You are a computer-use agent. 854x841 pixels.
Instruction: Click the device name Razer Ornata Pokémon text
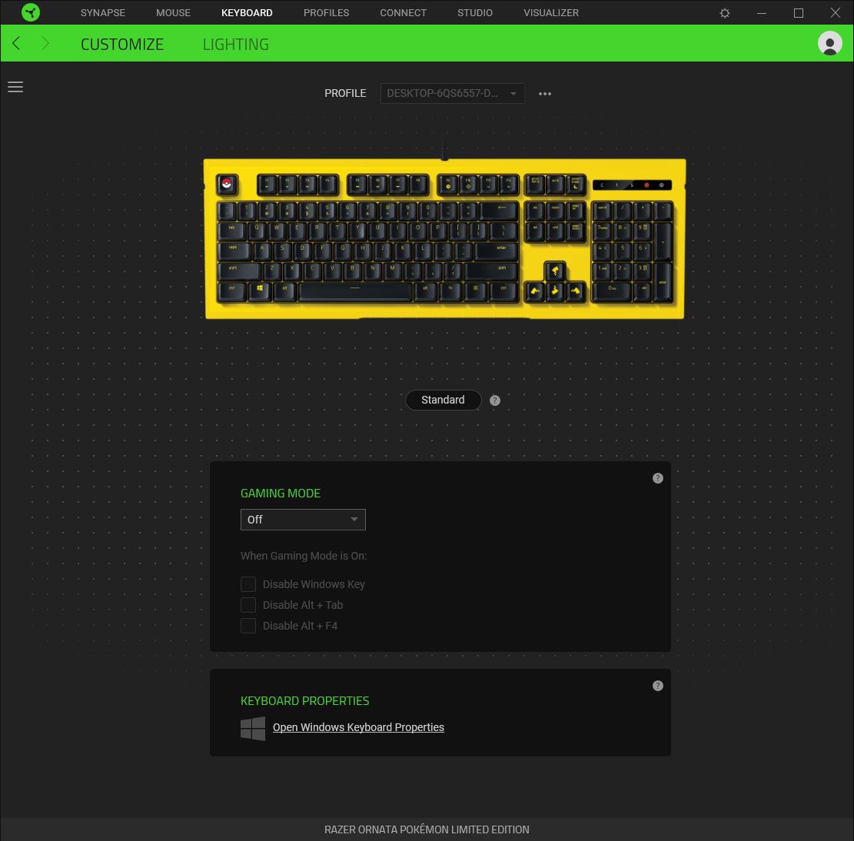pyautogui.click(x=427, y=829)
